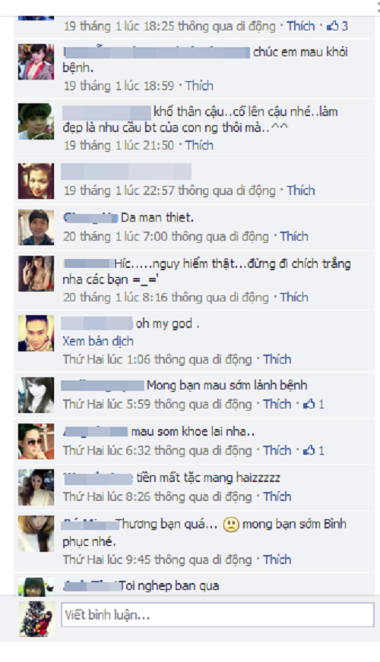Like the 'Da man thiet' comment at 7:00
Screen dimensions: 380x662
(x=294, y=236)
